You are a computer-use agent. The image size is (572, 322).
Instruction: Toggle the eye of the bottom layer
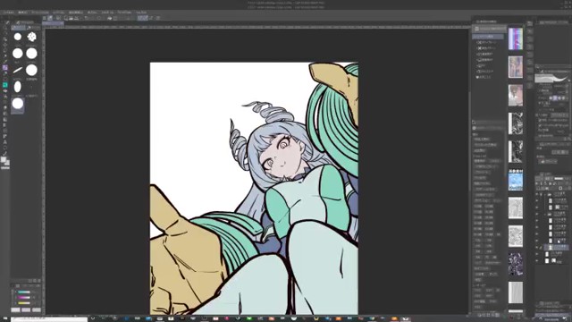tap(537, 260)
